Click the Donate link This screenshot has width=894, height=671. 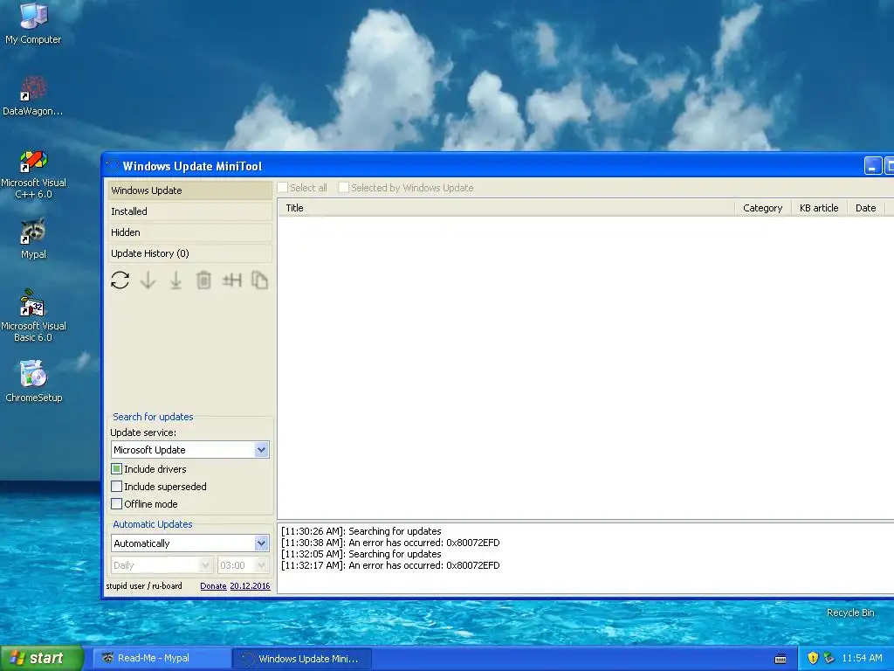pos(213,586)
